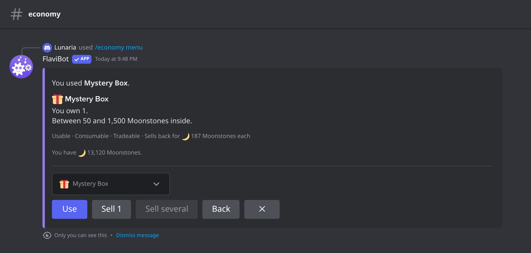Click the '187 Moonstones each' sell price text
Image resolution: width=531 pixels, height=253 pixels.
pyautogui.click(x=221, y=136)
